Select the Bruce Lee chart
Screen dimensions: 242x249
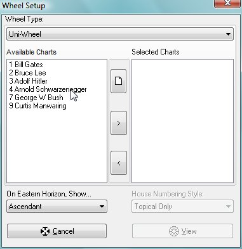(x=27, y=73)
